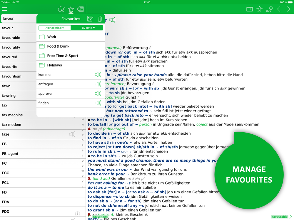Image resolution: width=294 pixels, height=220 pixels.
Task: Select favourable in the word list
Action: coord(18,38)
